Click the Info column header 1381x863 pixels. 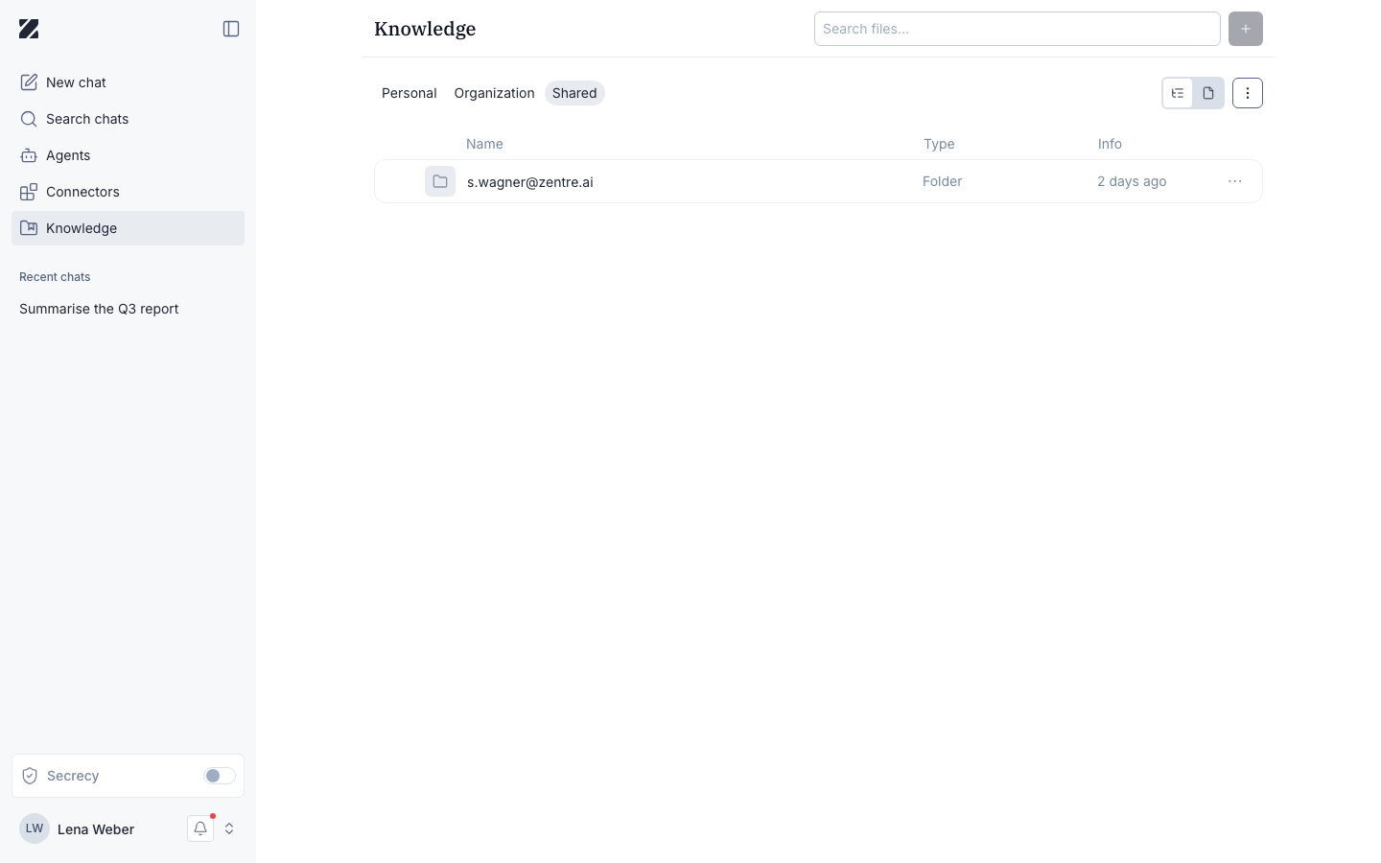click(x=1110, y=144)
